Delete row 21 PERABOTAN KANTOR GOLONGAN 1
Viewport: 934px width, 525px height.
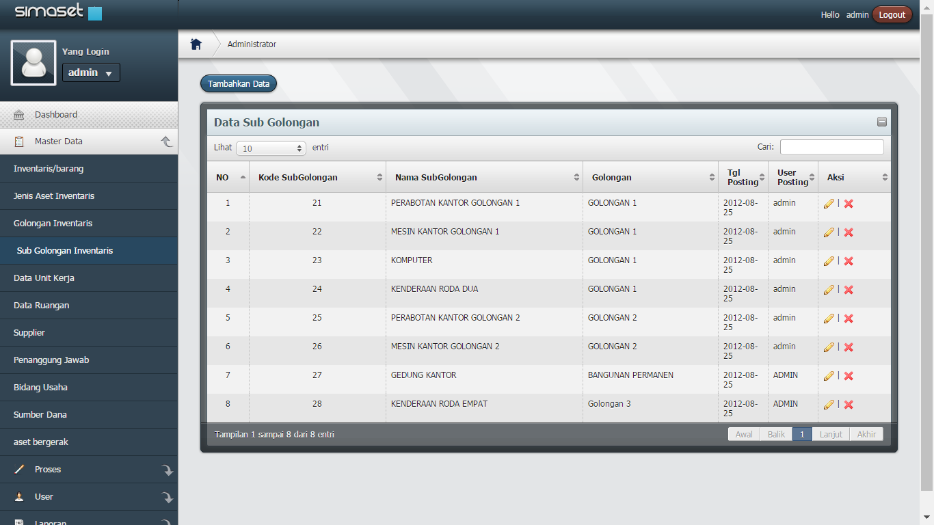click(x=849, y=204)
